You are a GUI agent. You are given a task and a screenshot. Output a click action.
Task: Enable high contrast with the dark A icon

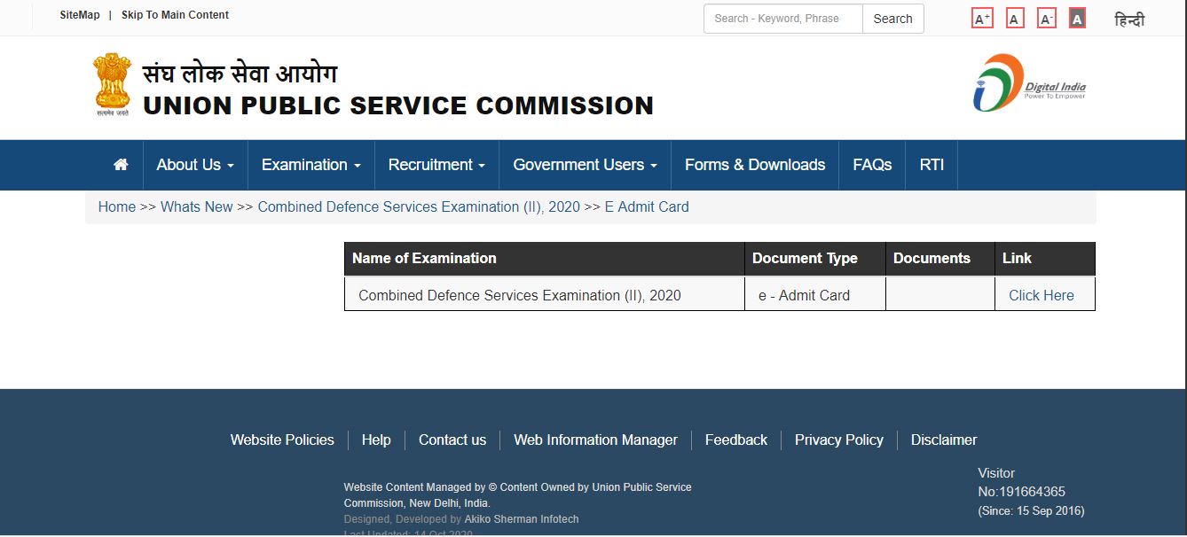(1076, 17)
